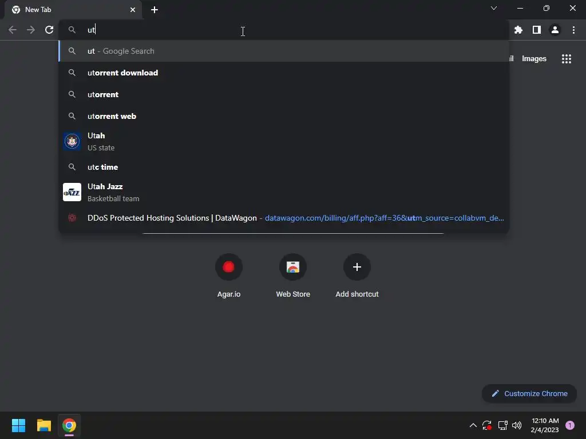Image resolution: width=586 pixels, height=439 pixels.
Task: Choose 'ut - Google Search' suggestion
Action: coord(284,51)
